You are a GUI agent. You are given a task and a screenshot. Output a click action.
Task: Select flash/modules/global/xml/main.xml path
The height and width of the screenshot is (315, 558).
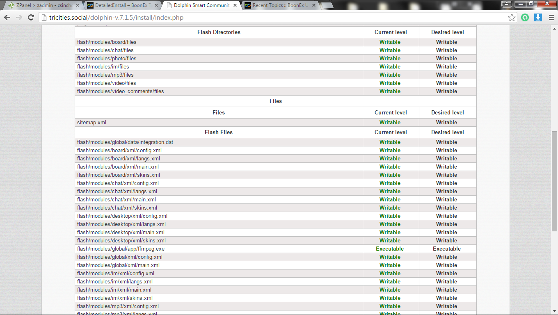118,265
